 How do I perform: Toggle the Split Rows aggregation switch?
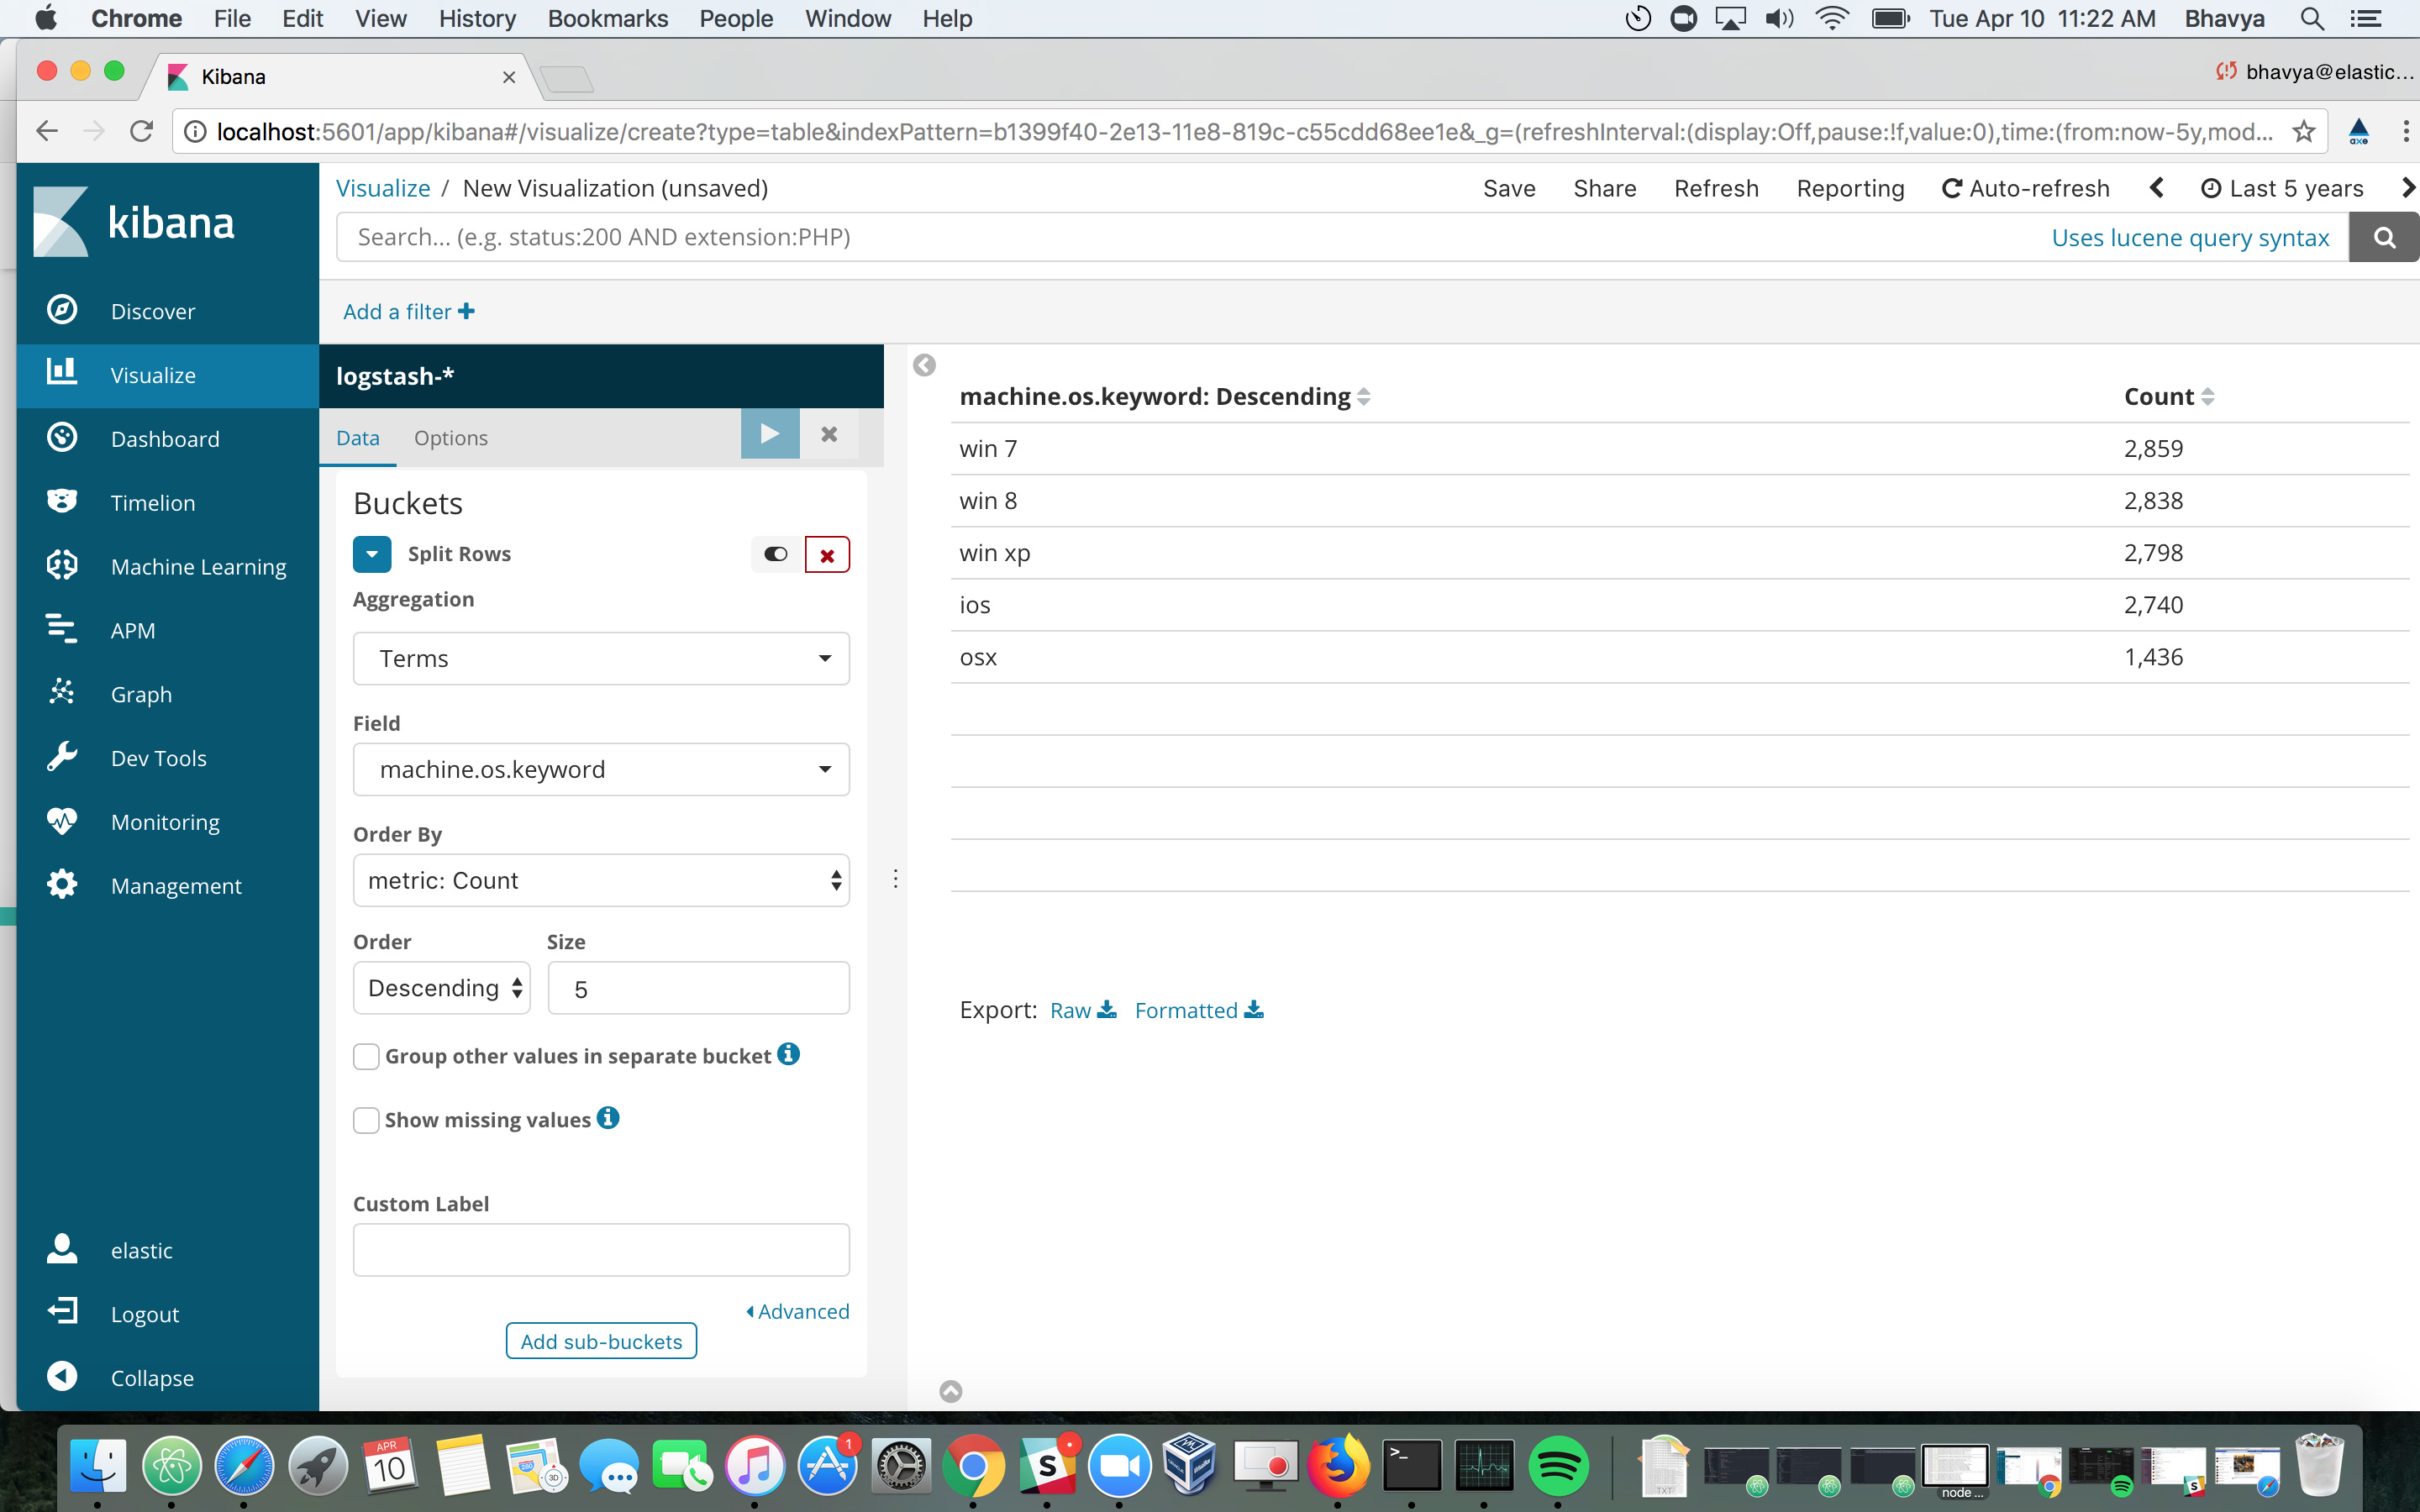(x=776, y=554)
